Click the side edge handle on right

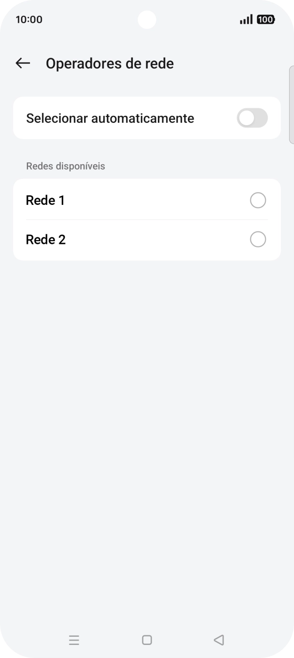click(x=291, y=104)
